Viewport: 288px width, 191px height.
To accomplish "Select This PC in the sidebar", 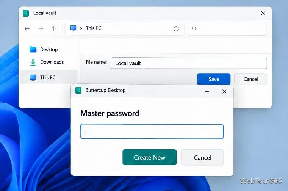I will click(x=49, y=77).
